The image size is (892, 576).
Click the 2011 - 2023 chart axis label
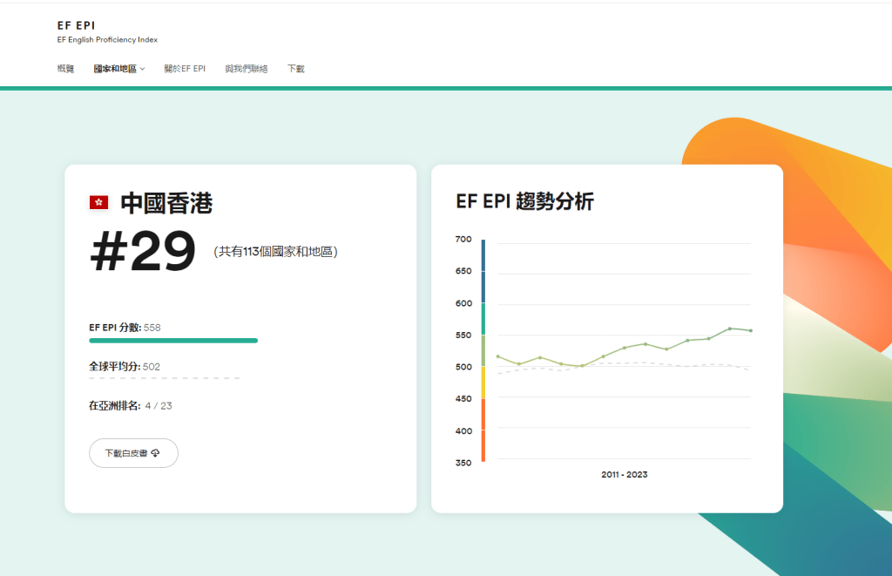click(x=624, y=475)
